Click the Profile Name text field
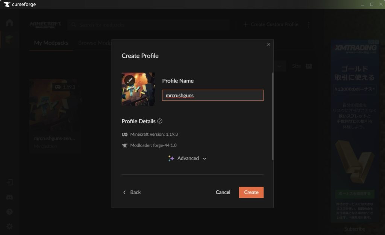This screenshot has width=385, height=235. pos(213,95)
